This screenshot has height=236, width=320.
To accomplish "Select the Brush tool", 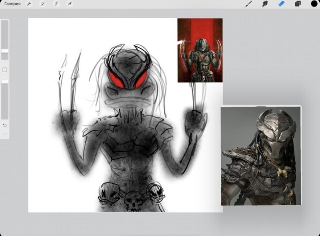I will coord(249,4).
